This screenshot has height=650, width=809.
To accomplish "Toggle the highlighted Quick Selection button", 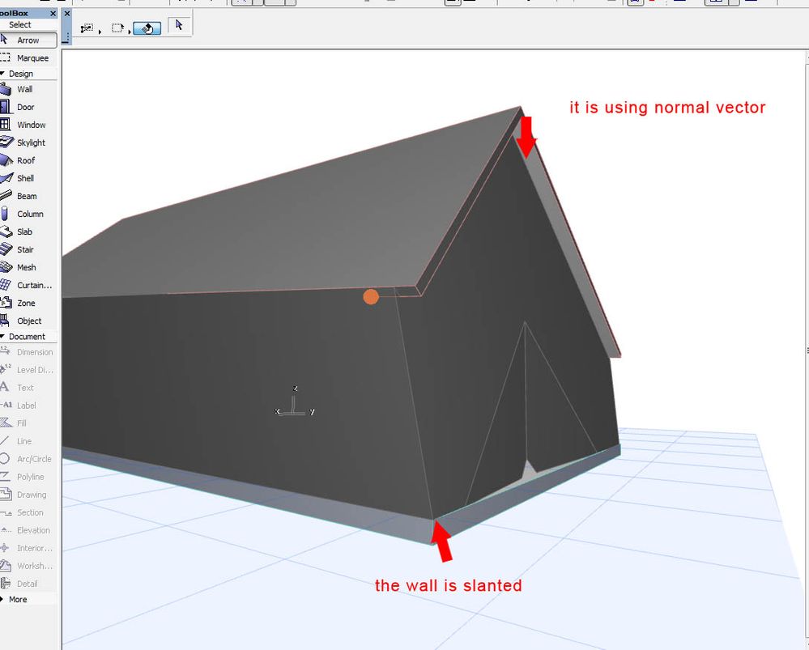I will pos(147,28).
